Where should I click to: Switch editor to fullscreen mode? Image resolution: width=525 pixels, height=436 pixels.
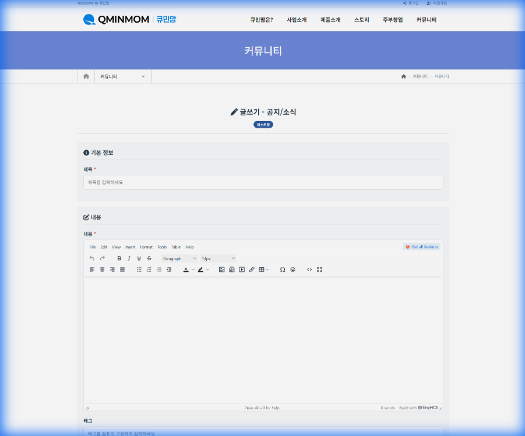pyautogui.click(x=319, y=270)
